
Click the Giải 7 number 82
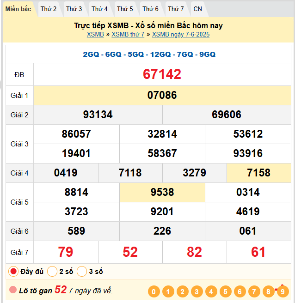(195, 252)
